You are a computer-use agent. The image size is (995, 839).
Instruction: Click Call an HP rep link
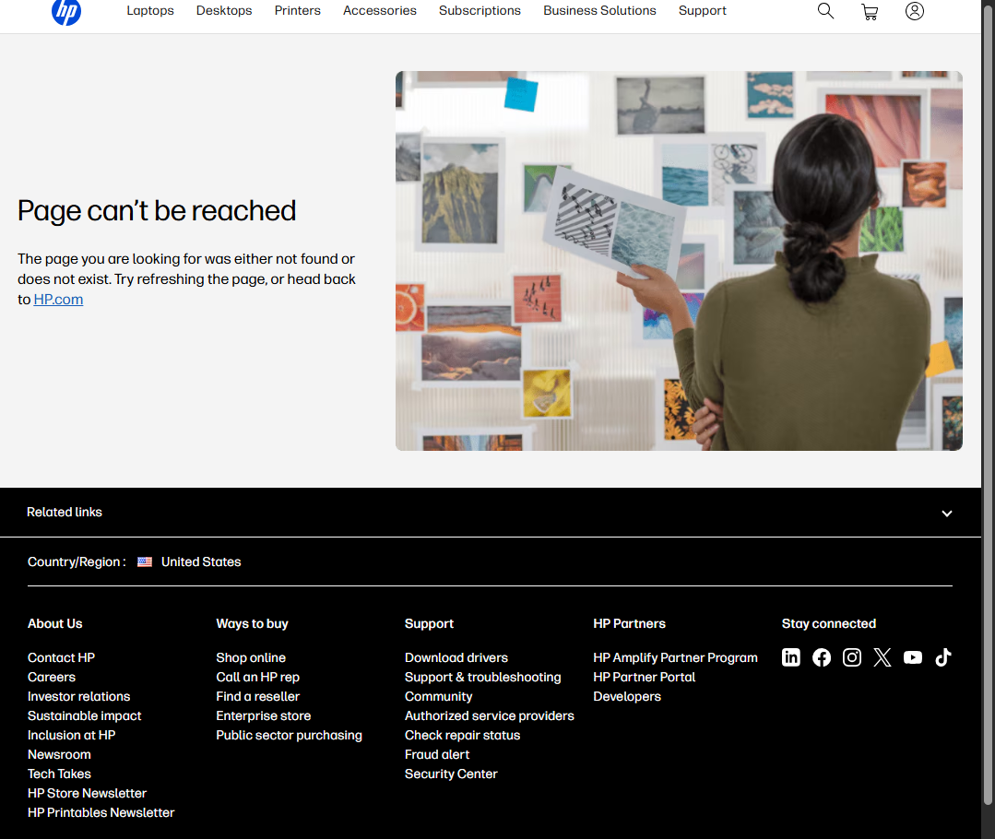(x=257, y=677)
